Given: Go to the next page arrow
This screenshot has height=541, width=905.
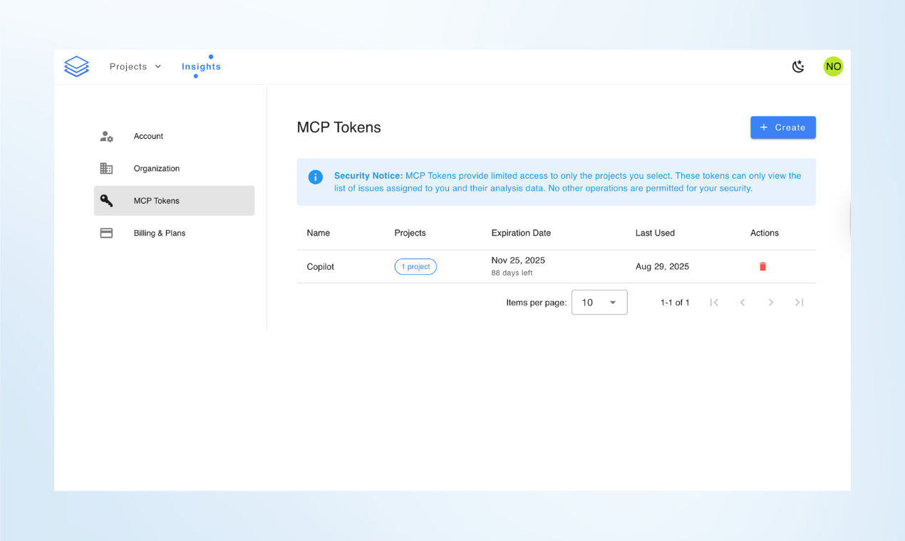Looking at the screenshot, I should (771, 303).
